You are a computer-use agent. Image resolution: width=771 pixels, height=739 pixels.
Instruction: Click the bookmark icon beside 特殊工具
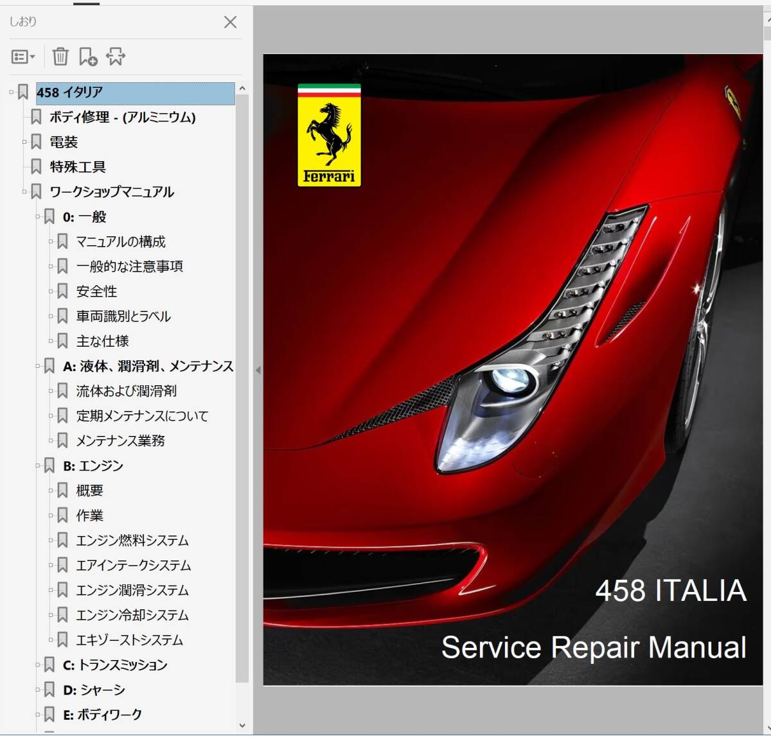coord(37,167)
